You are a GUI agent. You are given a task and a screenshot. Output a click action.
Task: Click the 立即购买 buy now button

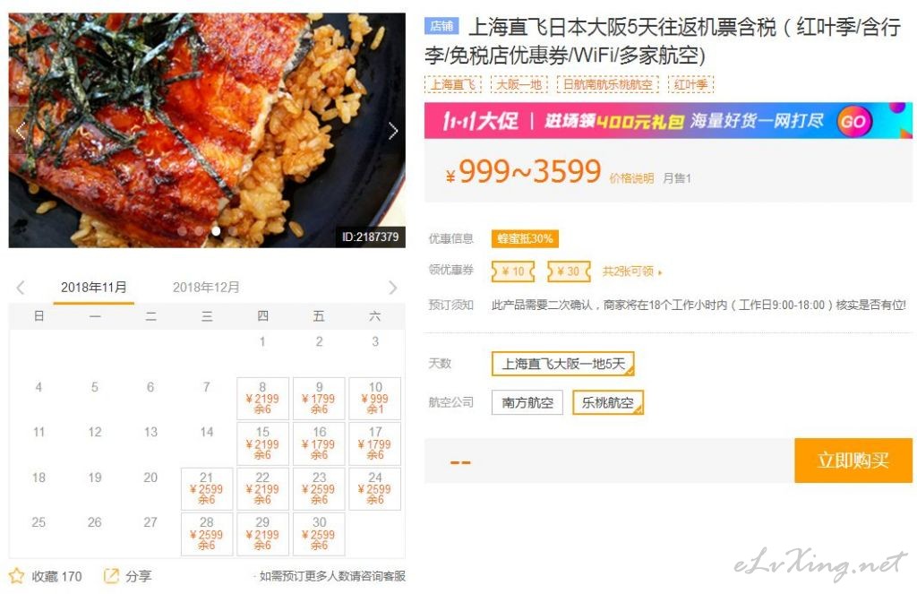(x=853, y=461)
